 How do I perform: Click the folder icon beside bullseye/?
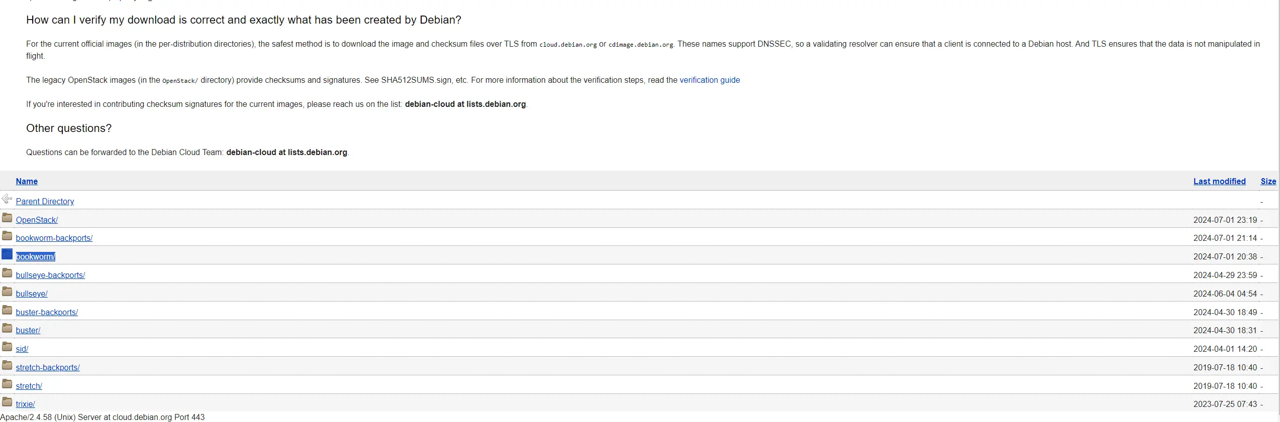click(x=7, y=292)
